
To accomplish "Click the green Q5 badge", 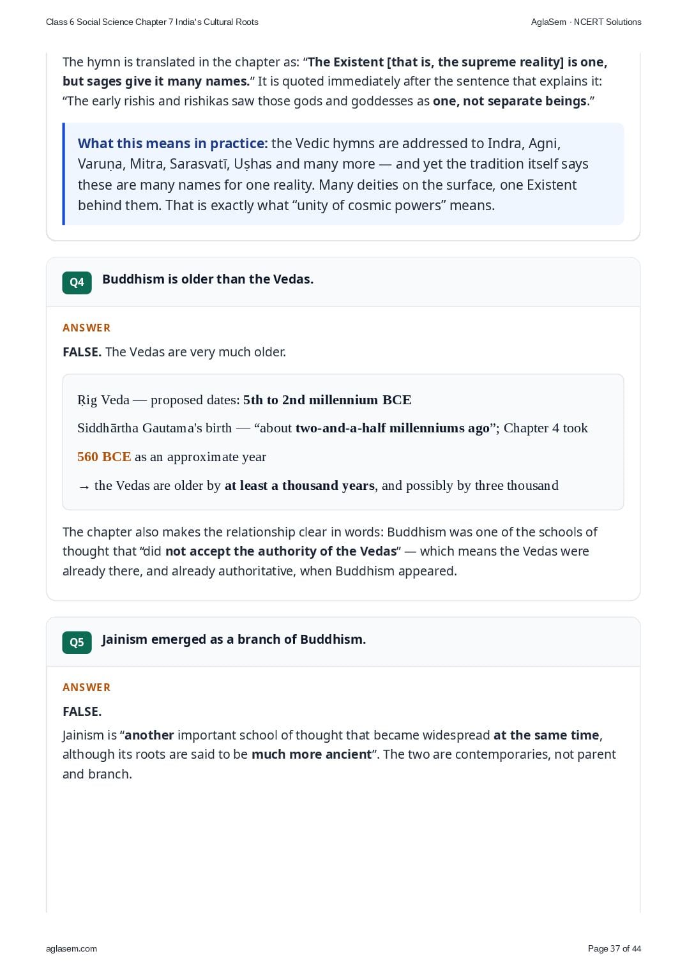I will [77, 642].
